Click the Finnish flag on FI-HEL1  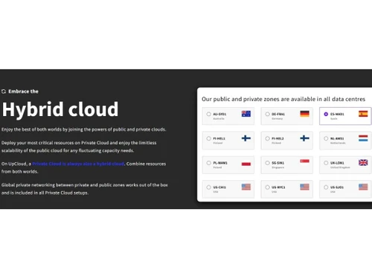[x=246, y=138]
